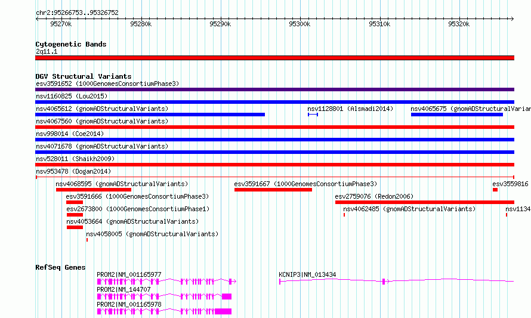
Task: Click the red 2q11.1 cytogenetic band bar
Action: [274, 58]
